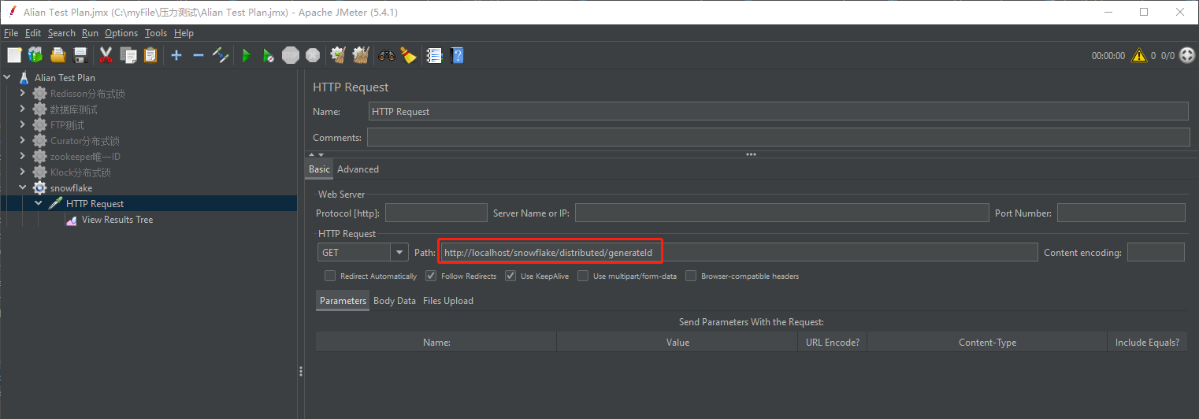Click the Shutdown test icon
The height and width of the screenshot is (419, 1199).
click(x=313, y=55)
